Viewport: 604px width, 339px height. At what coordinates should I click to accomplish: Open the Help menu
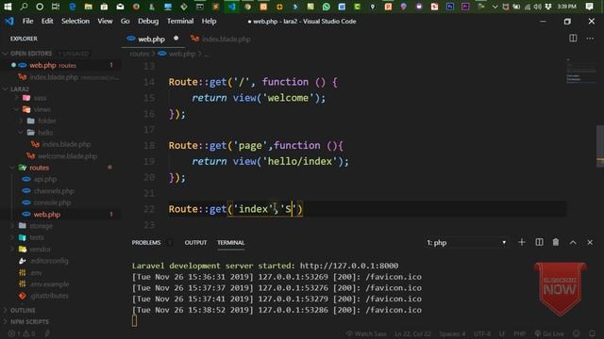point(209,21)
